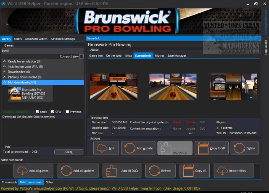Click the Wii U USB Helper title bar logo
The height and width of the screenshot is (193, 269).
pyautogui.click(x=3, y=3)
